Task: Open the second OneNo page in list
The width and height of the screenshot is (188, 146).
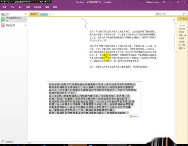Action: [182, 29]
